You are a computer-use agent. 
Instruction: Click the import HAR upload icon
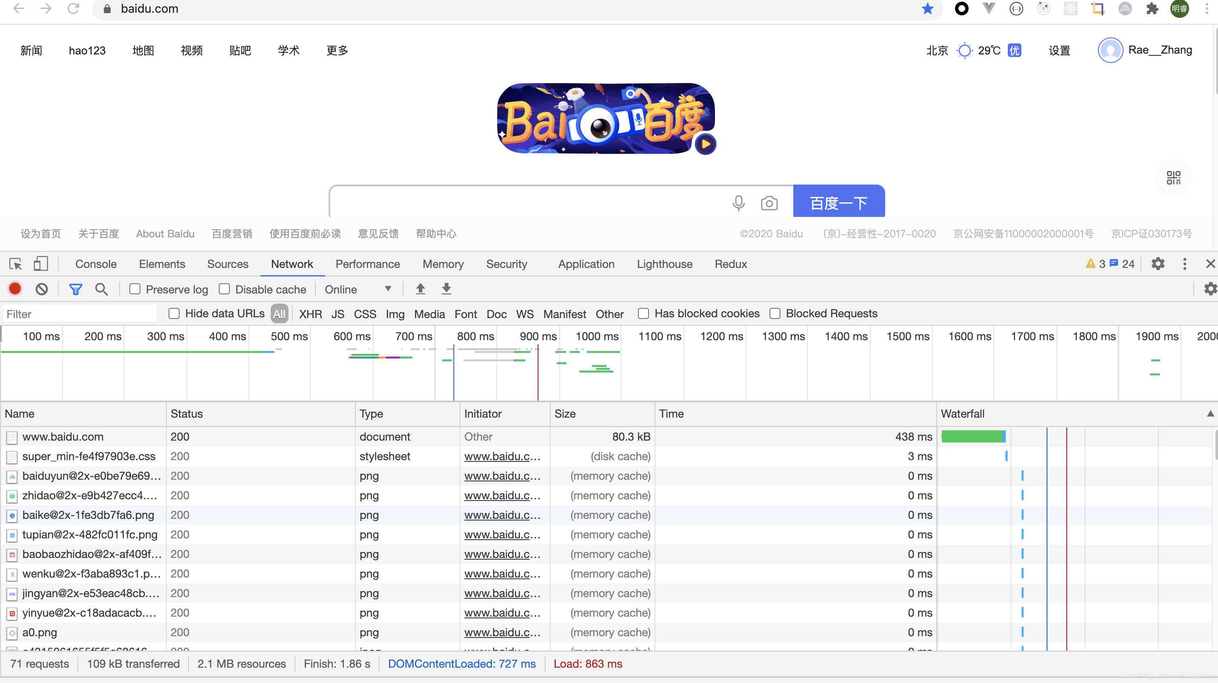click(x=420, y=289)
